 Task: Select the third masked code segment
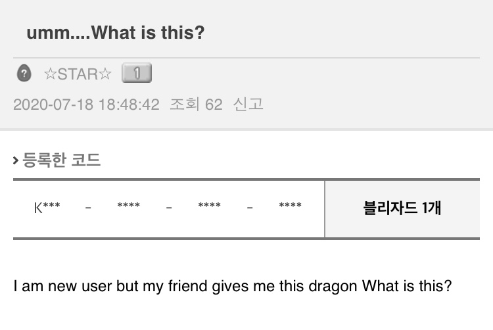pyautogui.click(x=209, y=208)
